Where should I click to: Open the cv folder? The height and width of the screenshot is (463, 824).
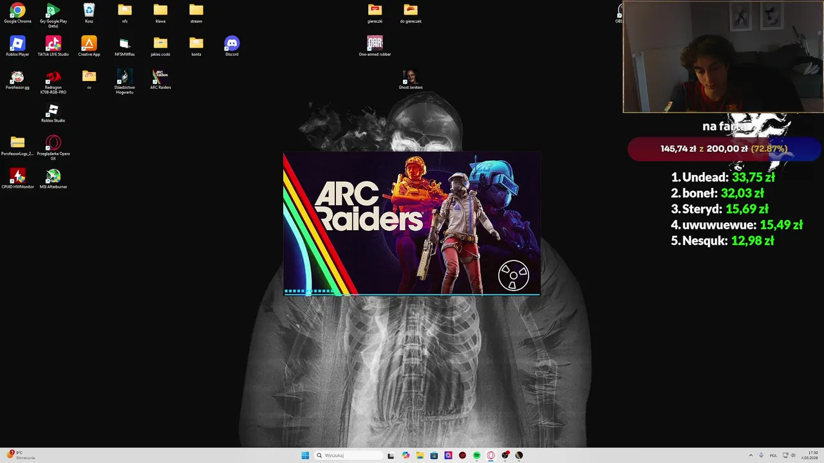click(x=89, y=80)
